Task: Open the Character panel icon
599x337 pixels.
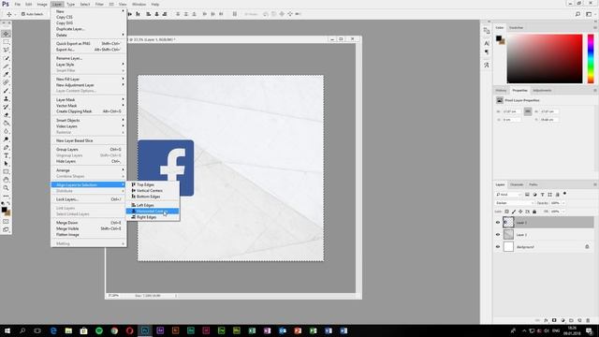Action: click(487, 43)
